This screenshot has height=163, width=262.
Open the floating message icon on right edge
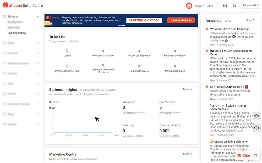[x=256, y=116]
